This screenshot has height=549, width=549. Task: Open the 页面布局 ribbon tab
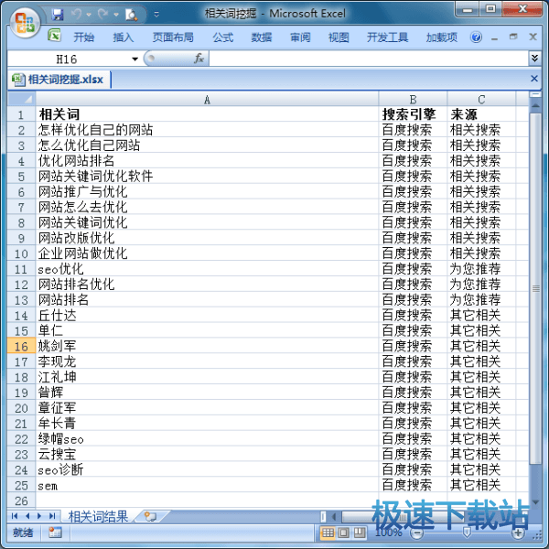coord(173,37)
